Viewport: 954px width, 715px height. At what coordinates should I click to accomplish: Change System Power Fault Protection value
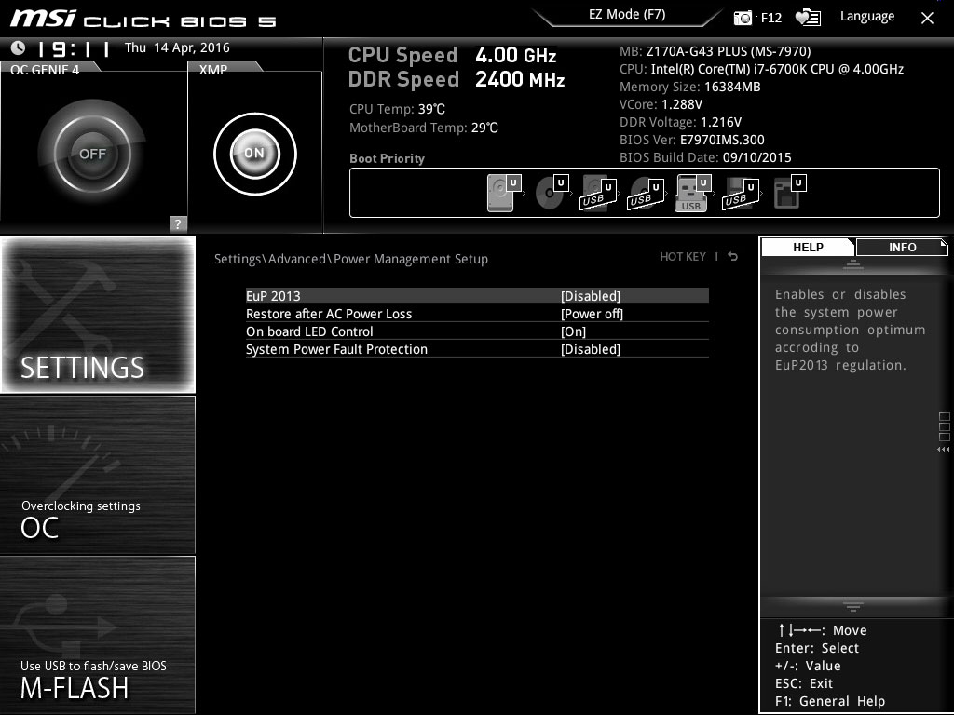pos(590,349)
